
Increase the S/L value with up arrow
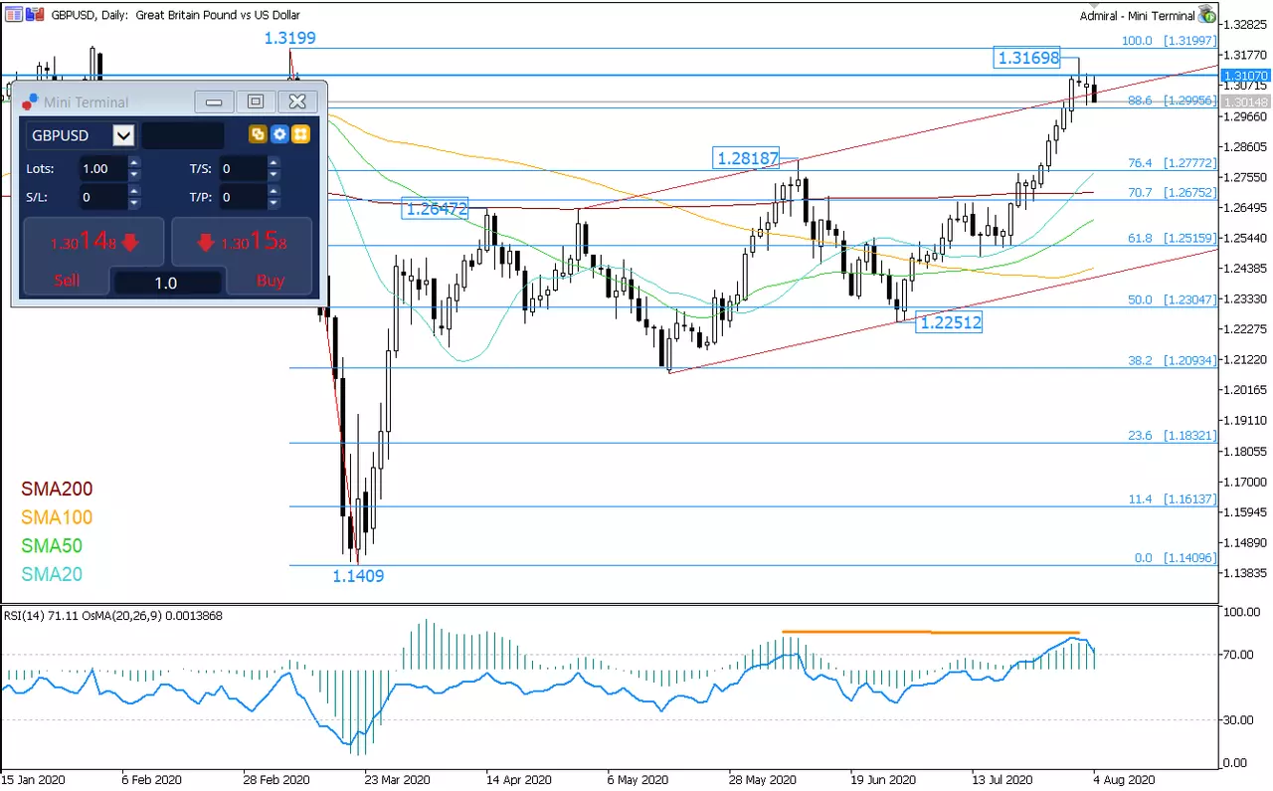tap(134, 191)
